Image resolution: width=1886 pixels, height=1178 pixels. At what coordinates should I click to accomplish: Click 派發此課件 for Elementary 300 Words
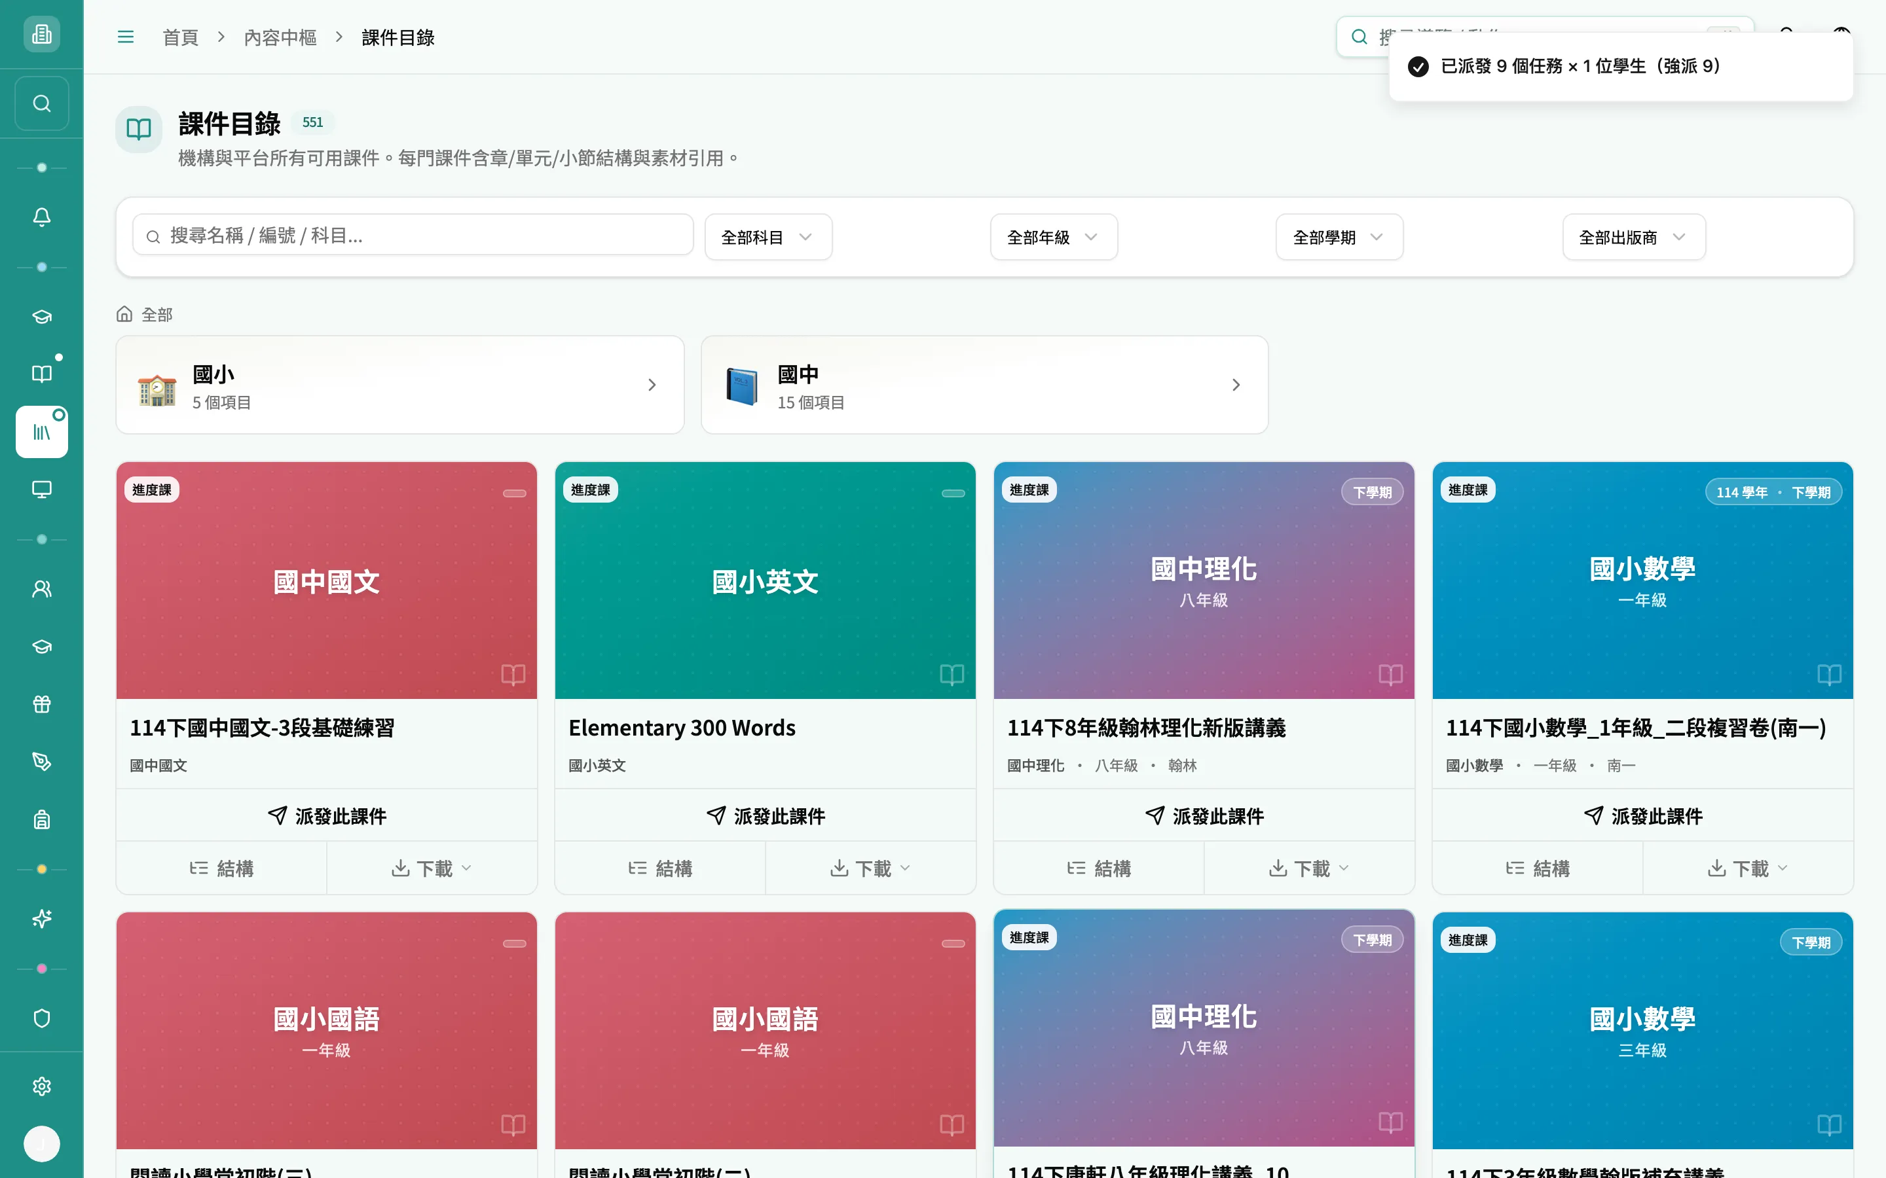[x=766, y=815]
